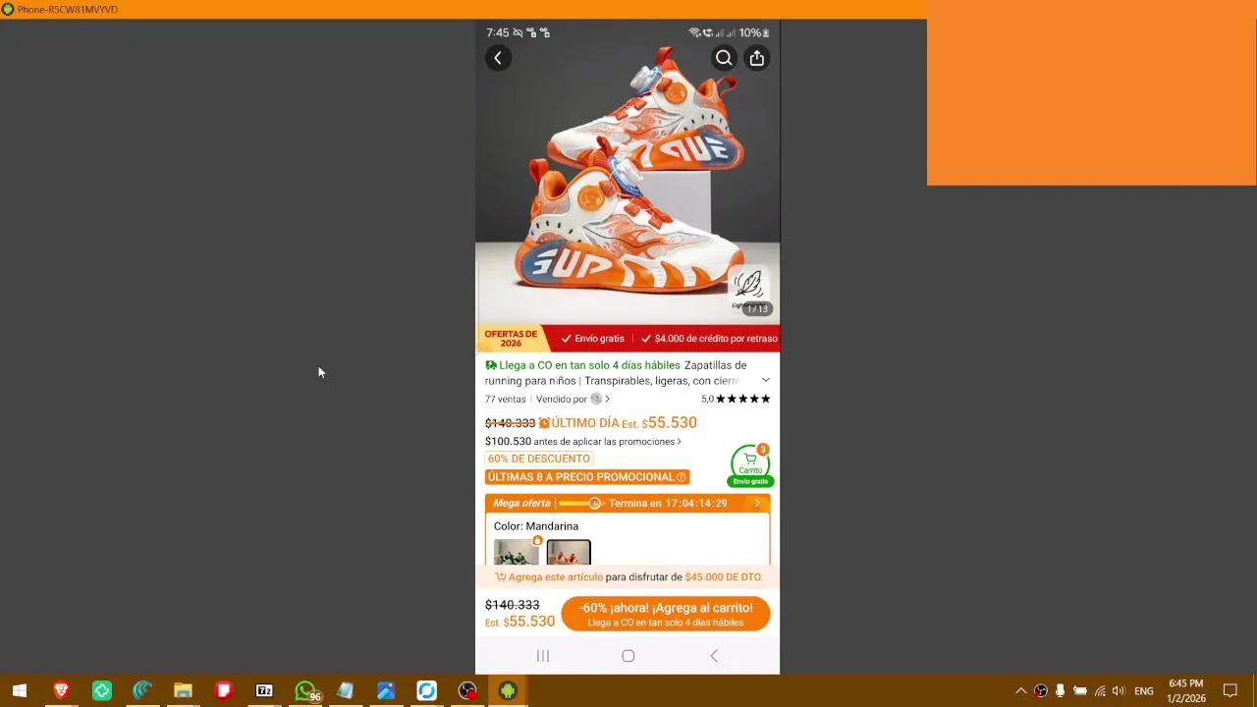Tap the Android home button
The width and height of the screenshot is (1257, 707).
628,656
